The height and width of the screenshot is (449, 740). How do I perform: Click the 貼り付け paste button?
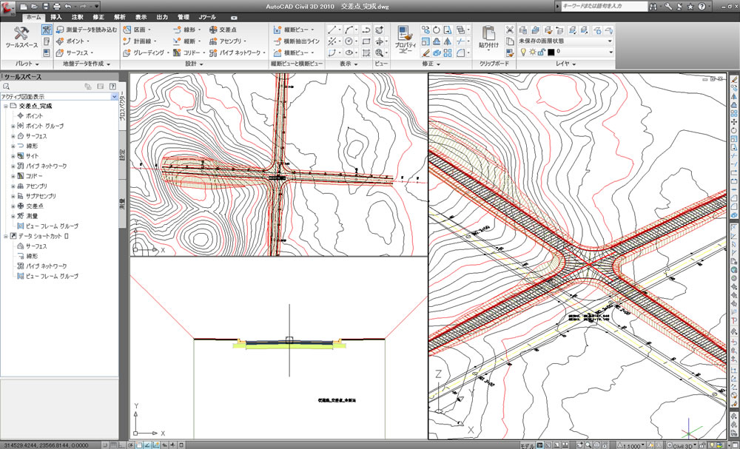point(488,38)
